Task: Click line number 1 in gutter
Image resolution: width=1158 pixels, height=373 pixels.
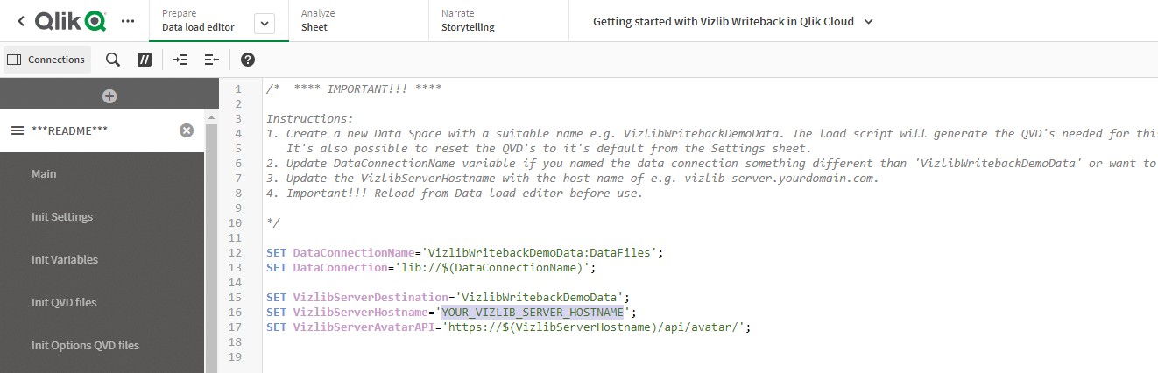Action: [237, 88]
